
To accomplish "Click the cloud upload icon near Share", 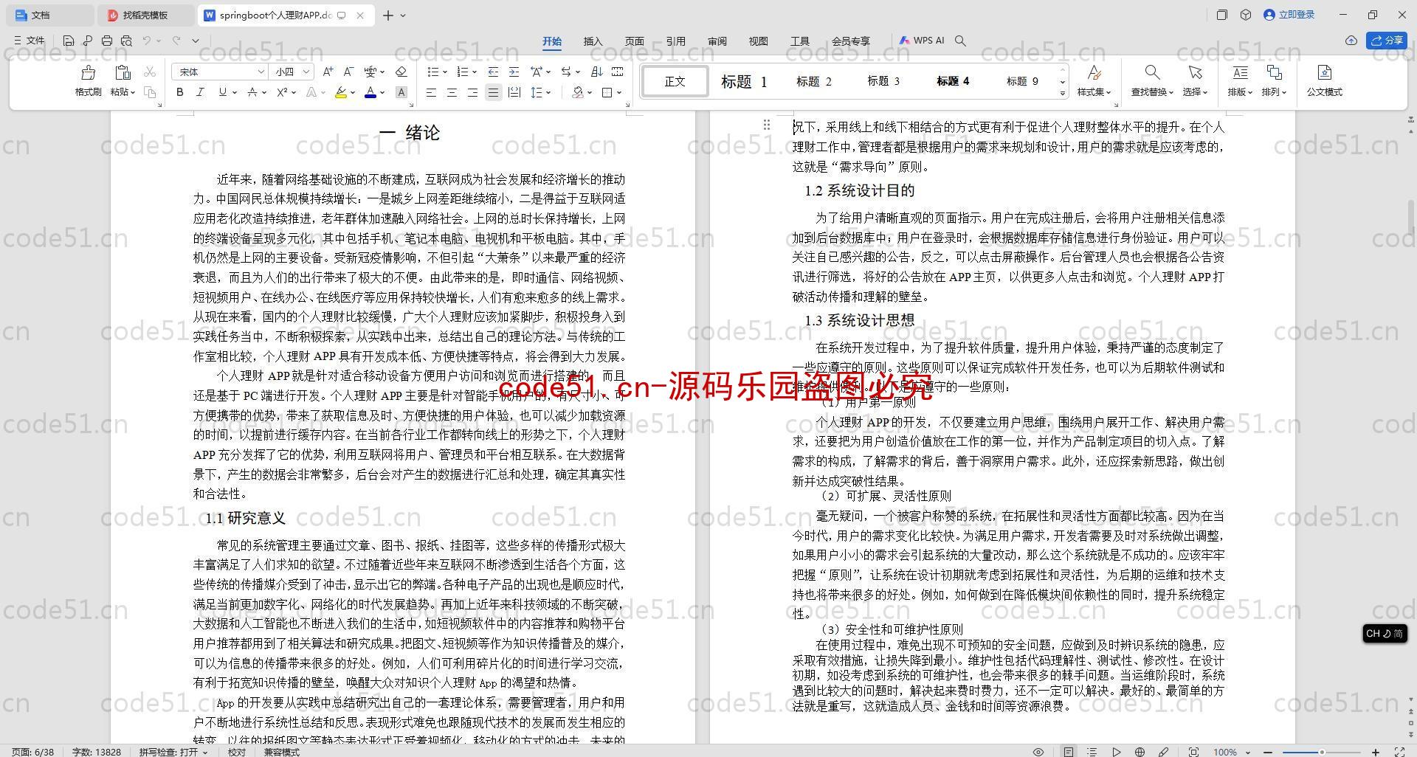I will (x=1351, y=41).
